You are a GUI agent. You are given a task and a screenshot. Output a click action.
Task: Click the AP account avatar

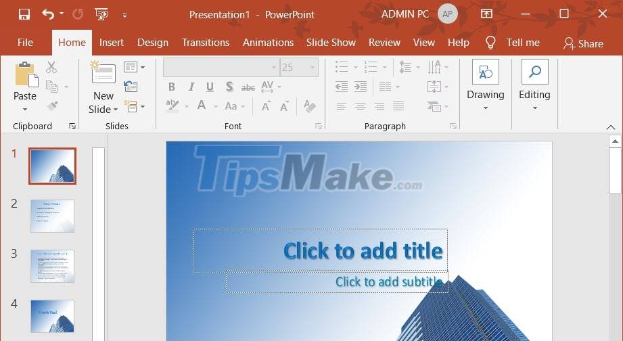(447, 14)
